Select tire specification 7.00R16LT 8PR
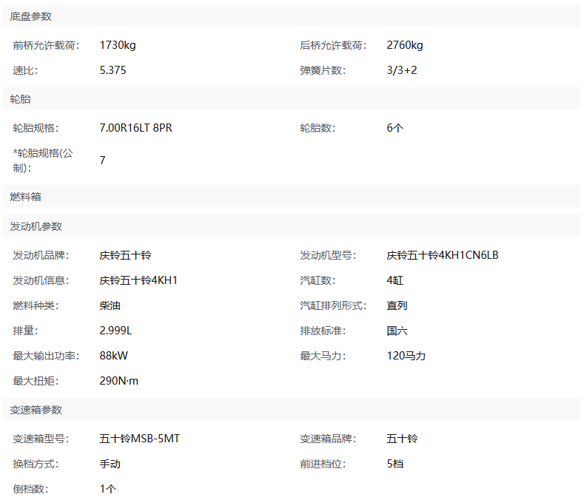Screen dimensions: 584x500 click(x=135, y=128)
